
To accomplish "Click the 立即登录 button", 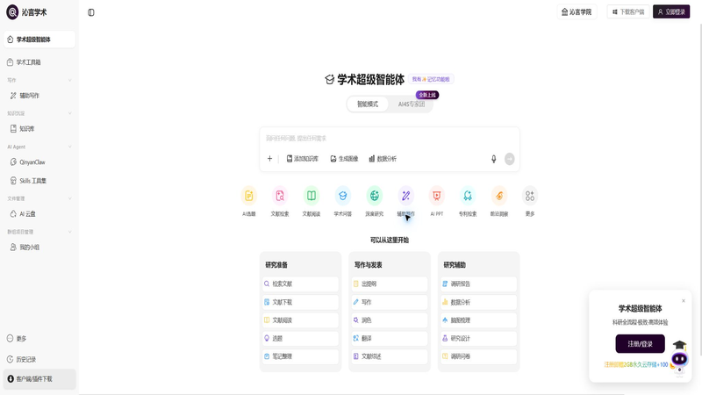I will click(671, 12).
